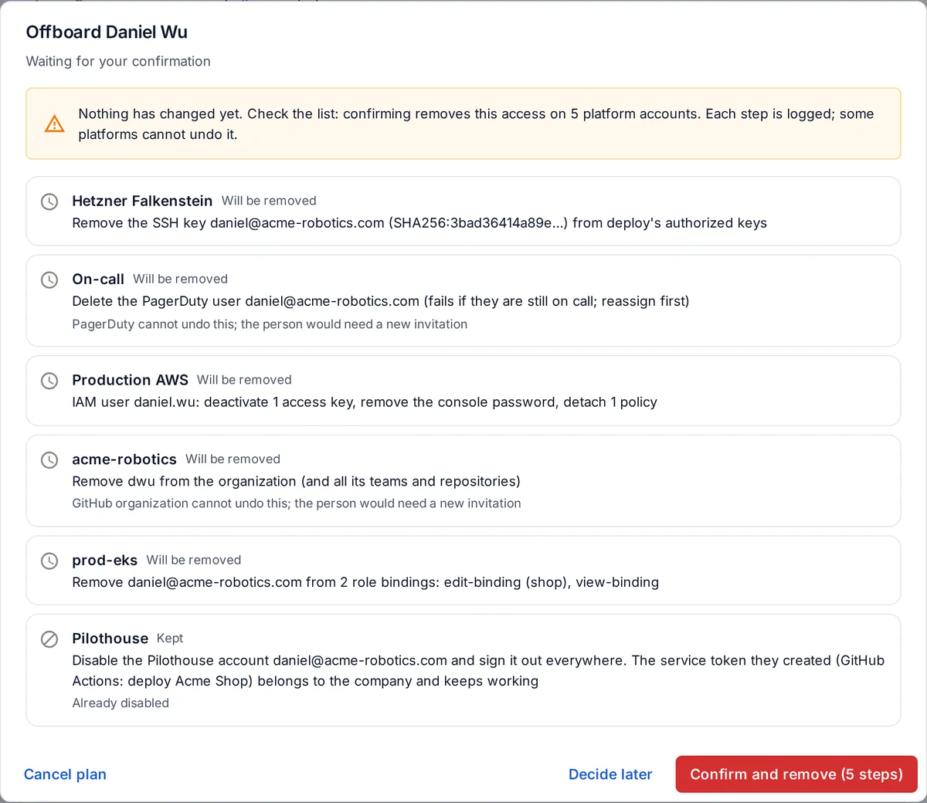Click the skipped-step icon beside Pilothouse

[49, 639]
